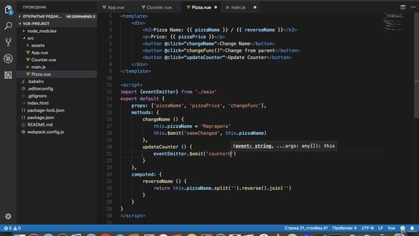Open package.json in the explorer
This screenshot has height=236, width=419.
coord(41,117)
